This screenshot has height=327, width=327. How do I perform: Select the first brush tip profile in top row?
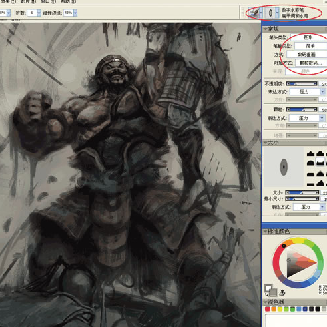tap(310, 153)
